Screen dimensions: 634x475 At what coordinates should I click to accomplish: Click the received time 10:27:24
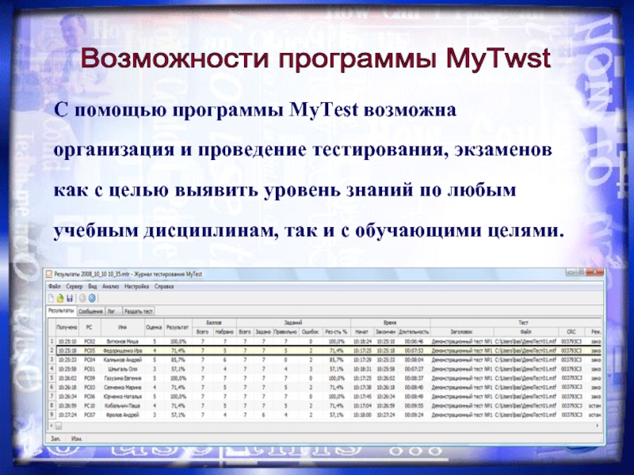67,415
